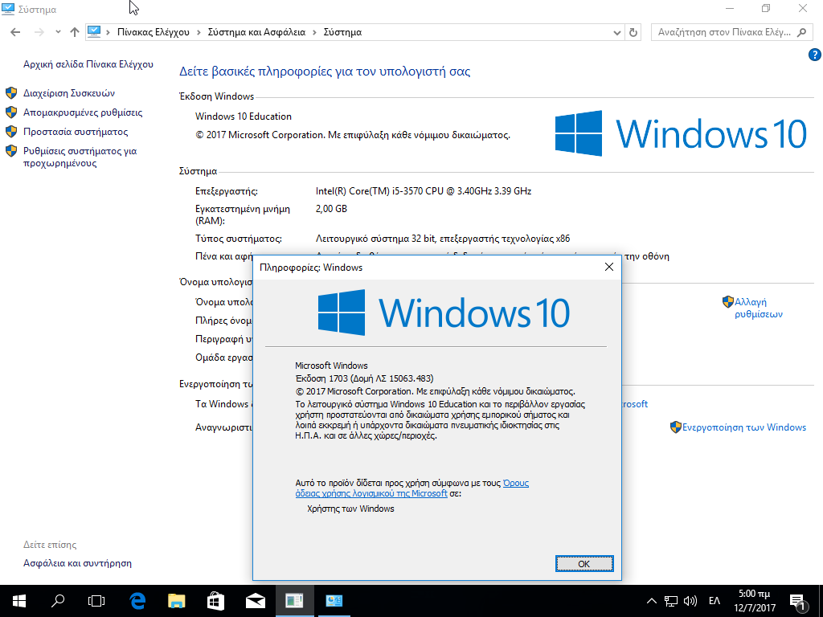
Task: Open Microsoft Store from taskbar
Action: 215,601
